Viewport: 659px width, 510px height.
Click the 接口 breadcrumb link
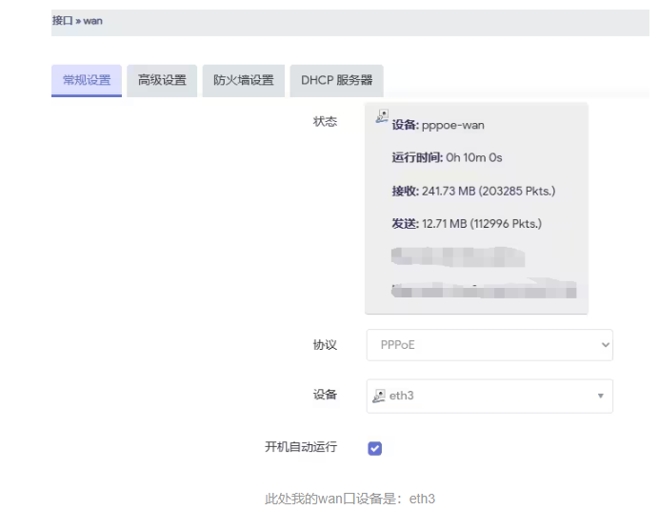point(62,20)
